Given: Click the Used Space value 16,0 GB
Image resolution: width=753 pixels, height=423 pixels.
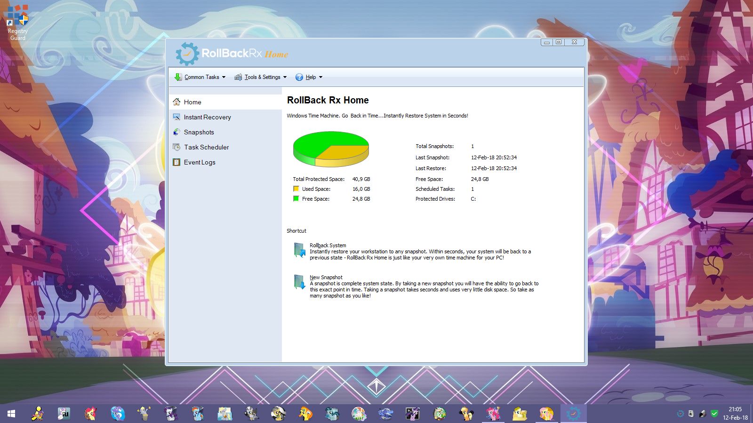Looking at the screenshot, I should click(x=361, y=189).
